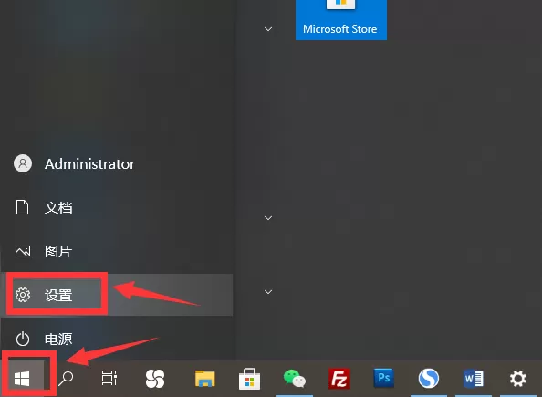Select Administrator account label
The height and width of the screenshot is (397, 542).
89,164
